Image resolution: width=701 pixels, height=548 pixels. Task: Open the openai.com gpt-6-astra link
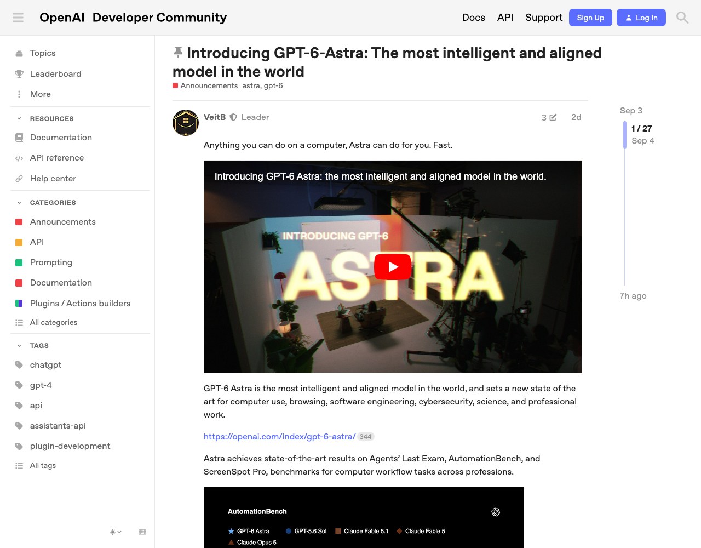[279, 437]
